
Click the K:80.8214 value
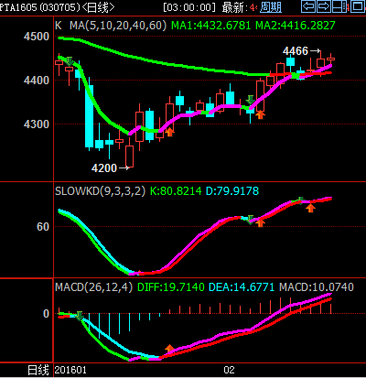[x=176, y=191]
